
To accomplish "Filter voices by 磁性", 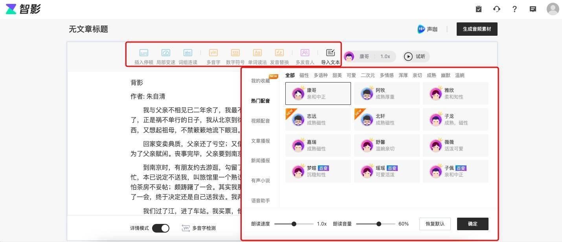I will click(304, 75).
